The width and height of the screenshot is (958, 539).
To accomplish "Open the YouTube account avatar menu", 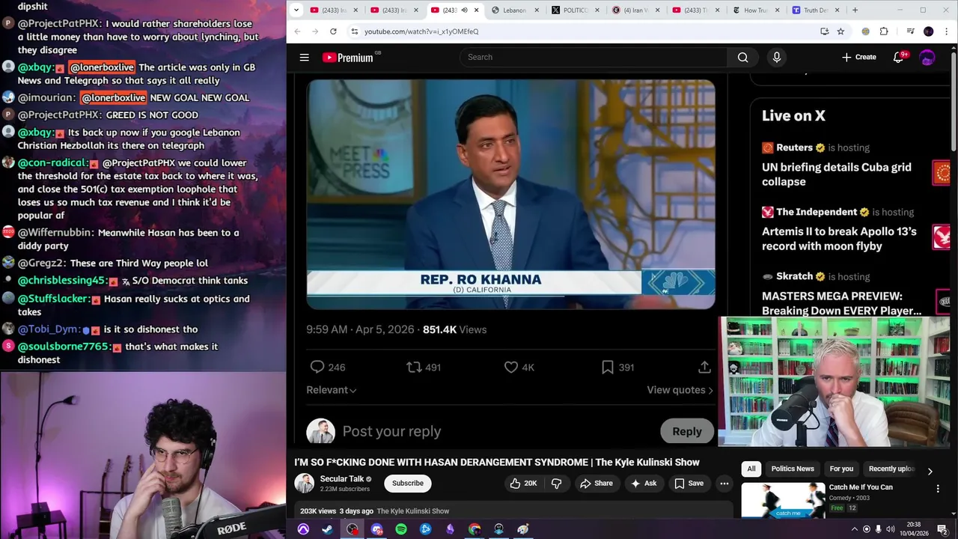I will point(927,57).
